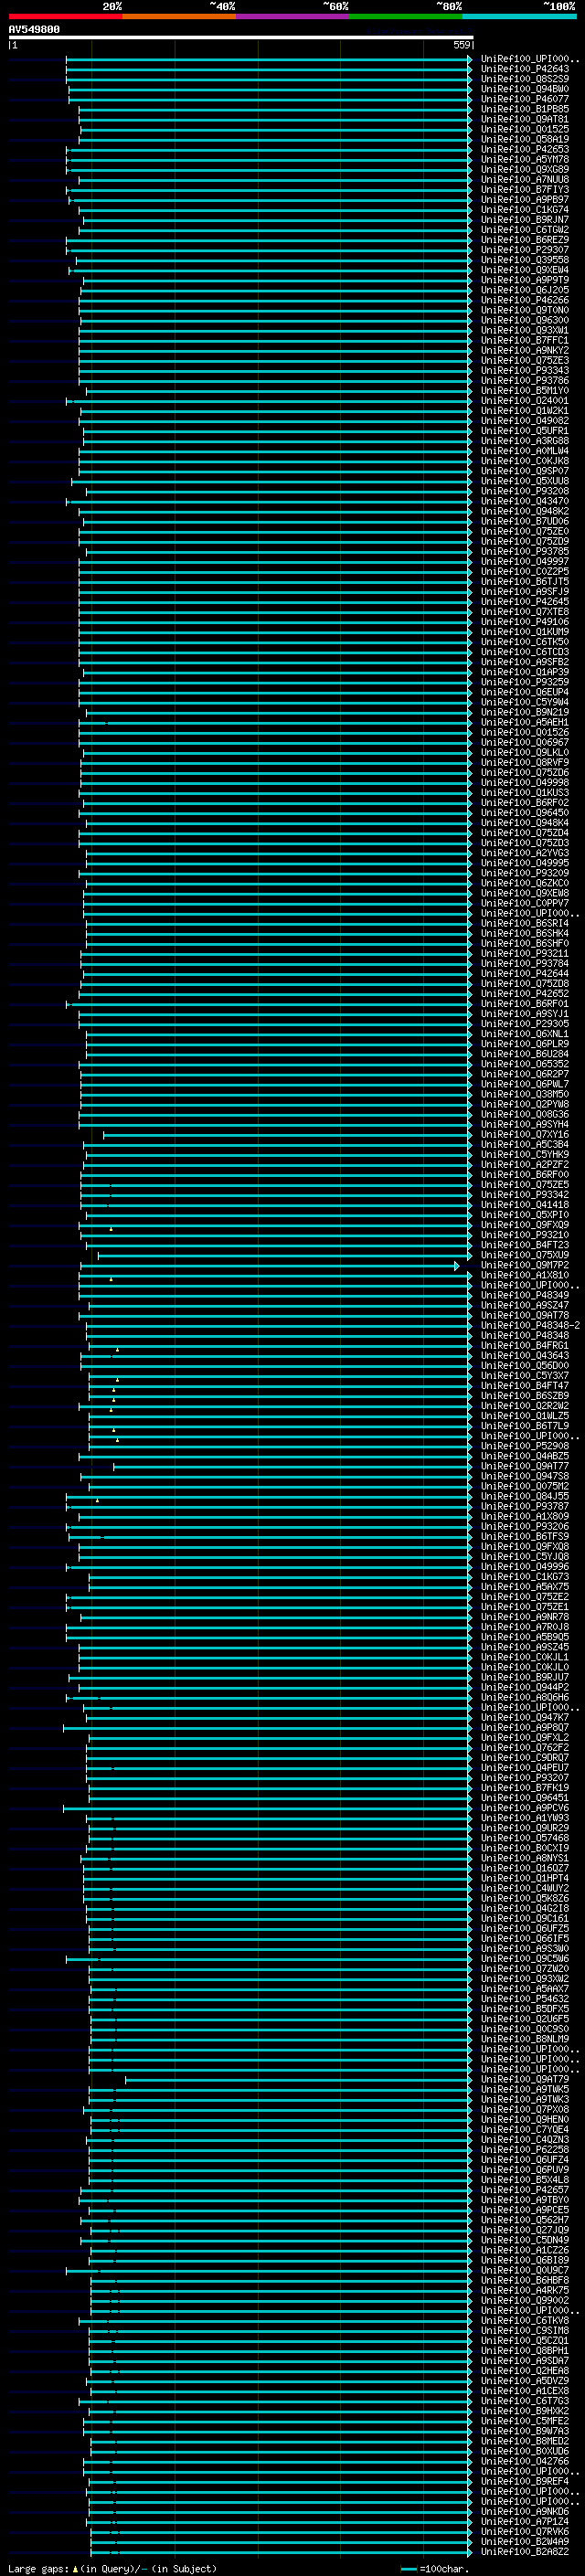Select the UniRef100_A1X810 hit label
585x2576 pixels.
pyautogui.click(x=525, y=1275)
